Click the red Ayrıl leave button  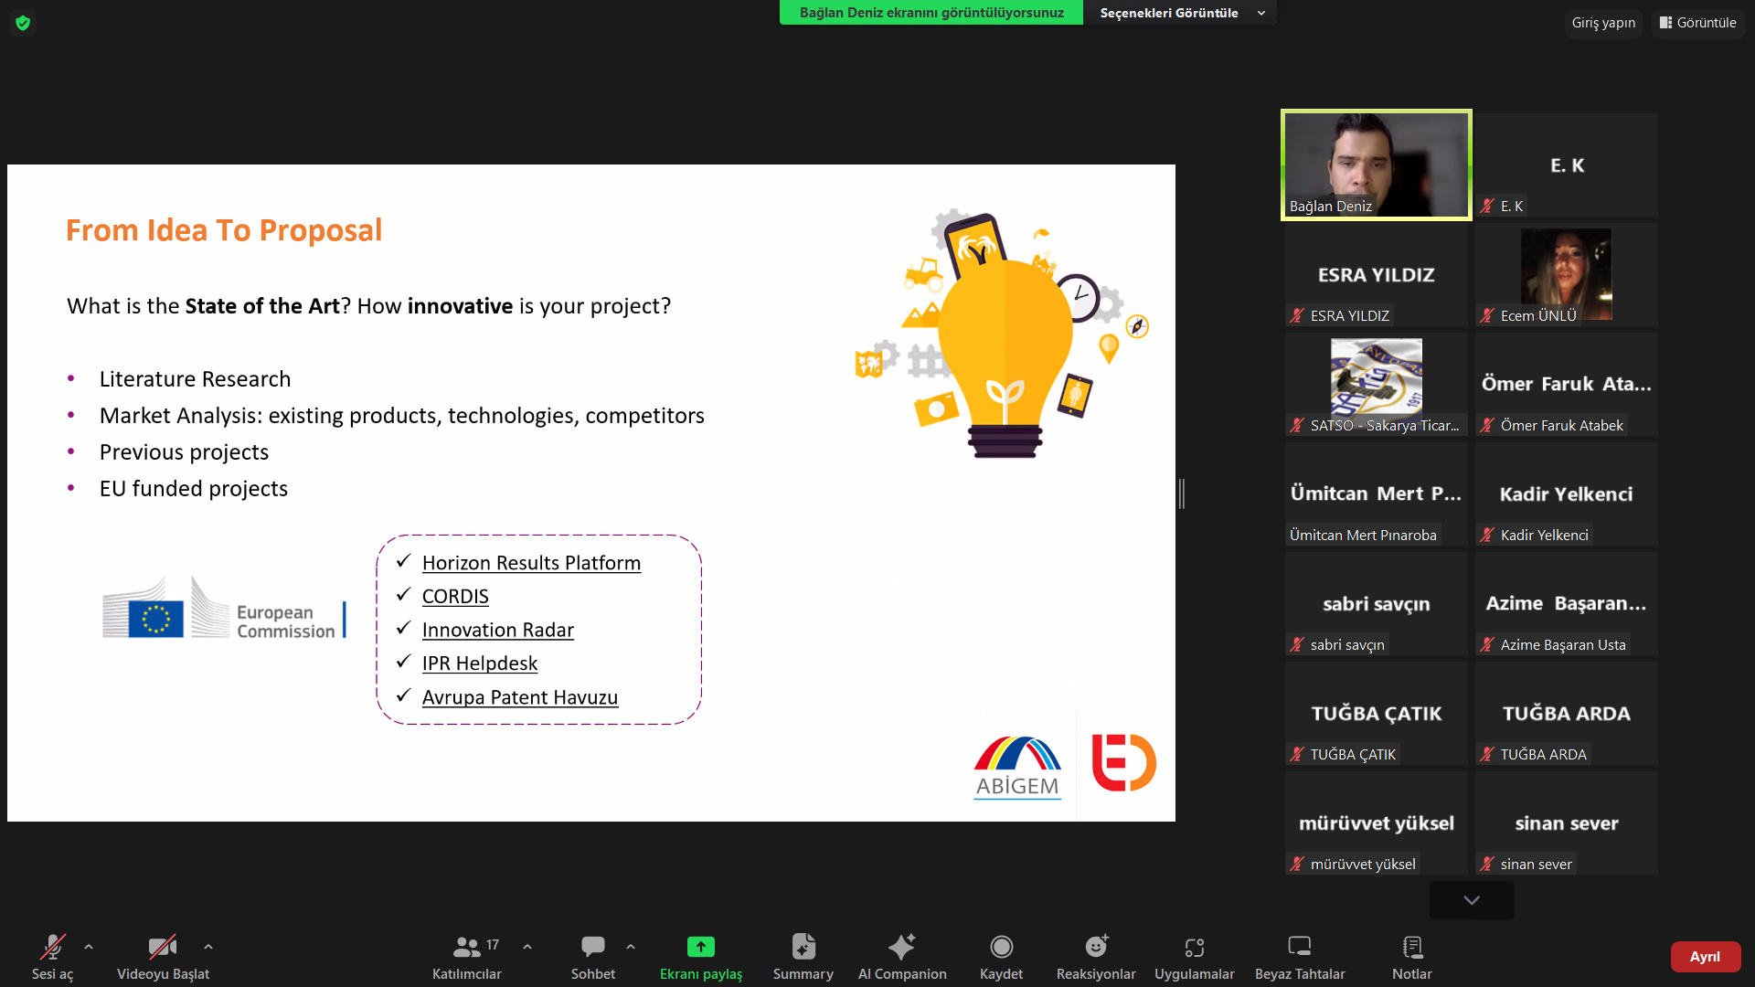(1704, 956)
